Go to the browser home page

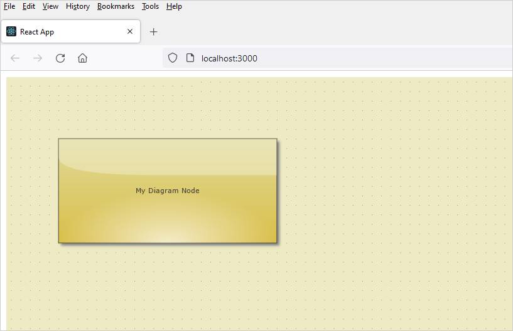(82, 58)
